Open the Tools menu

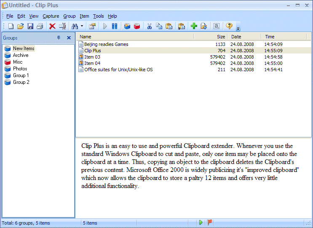[99, 16]
